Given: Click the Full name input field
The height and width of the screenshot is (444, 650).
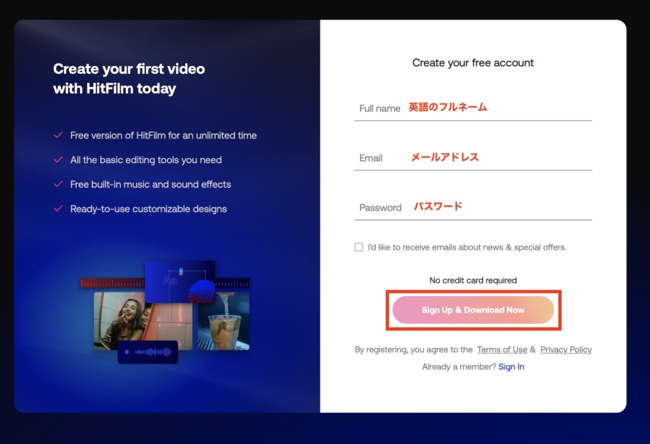Looking at the screenshot, I should tap(473, 109).
